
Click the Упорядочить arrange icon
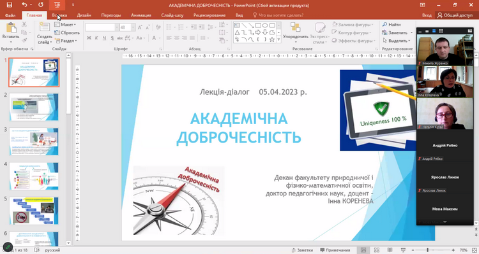pyautogui.click(x=295, y=27)
